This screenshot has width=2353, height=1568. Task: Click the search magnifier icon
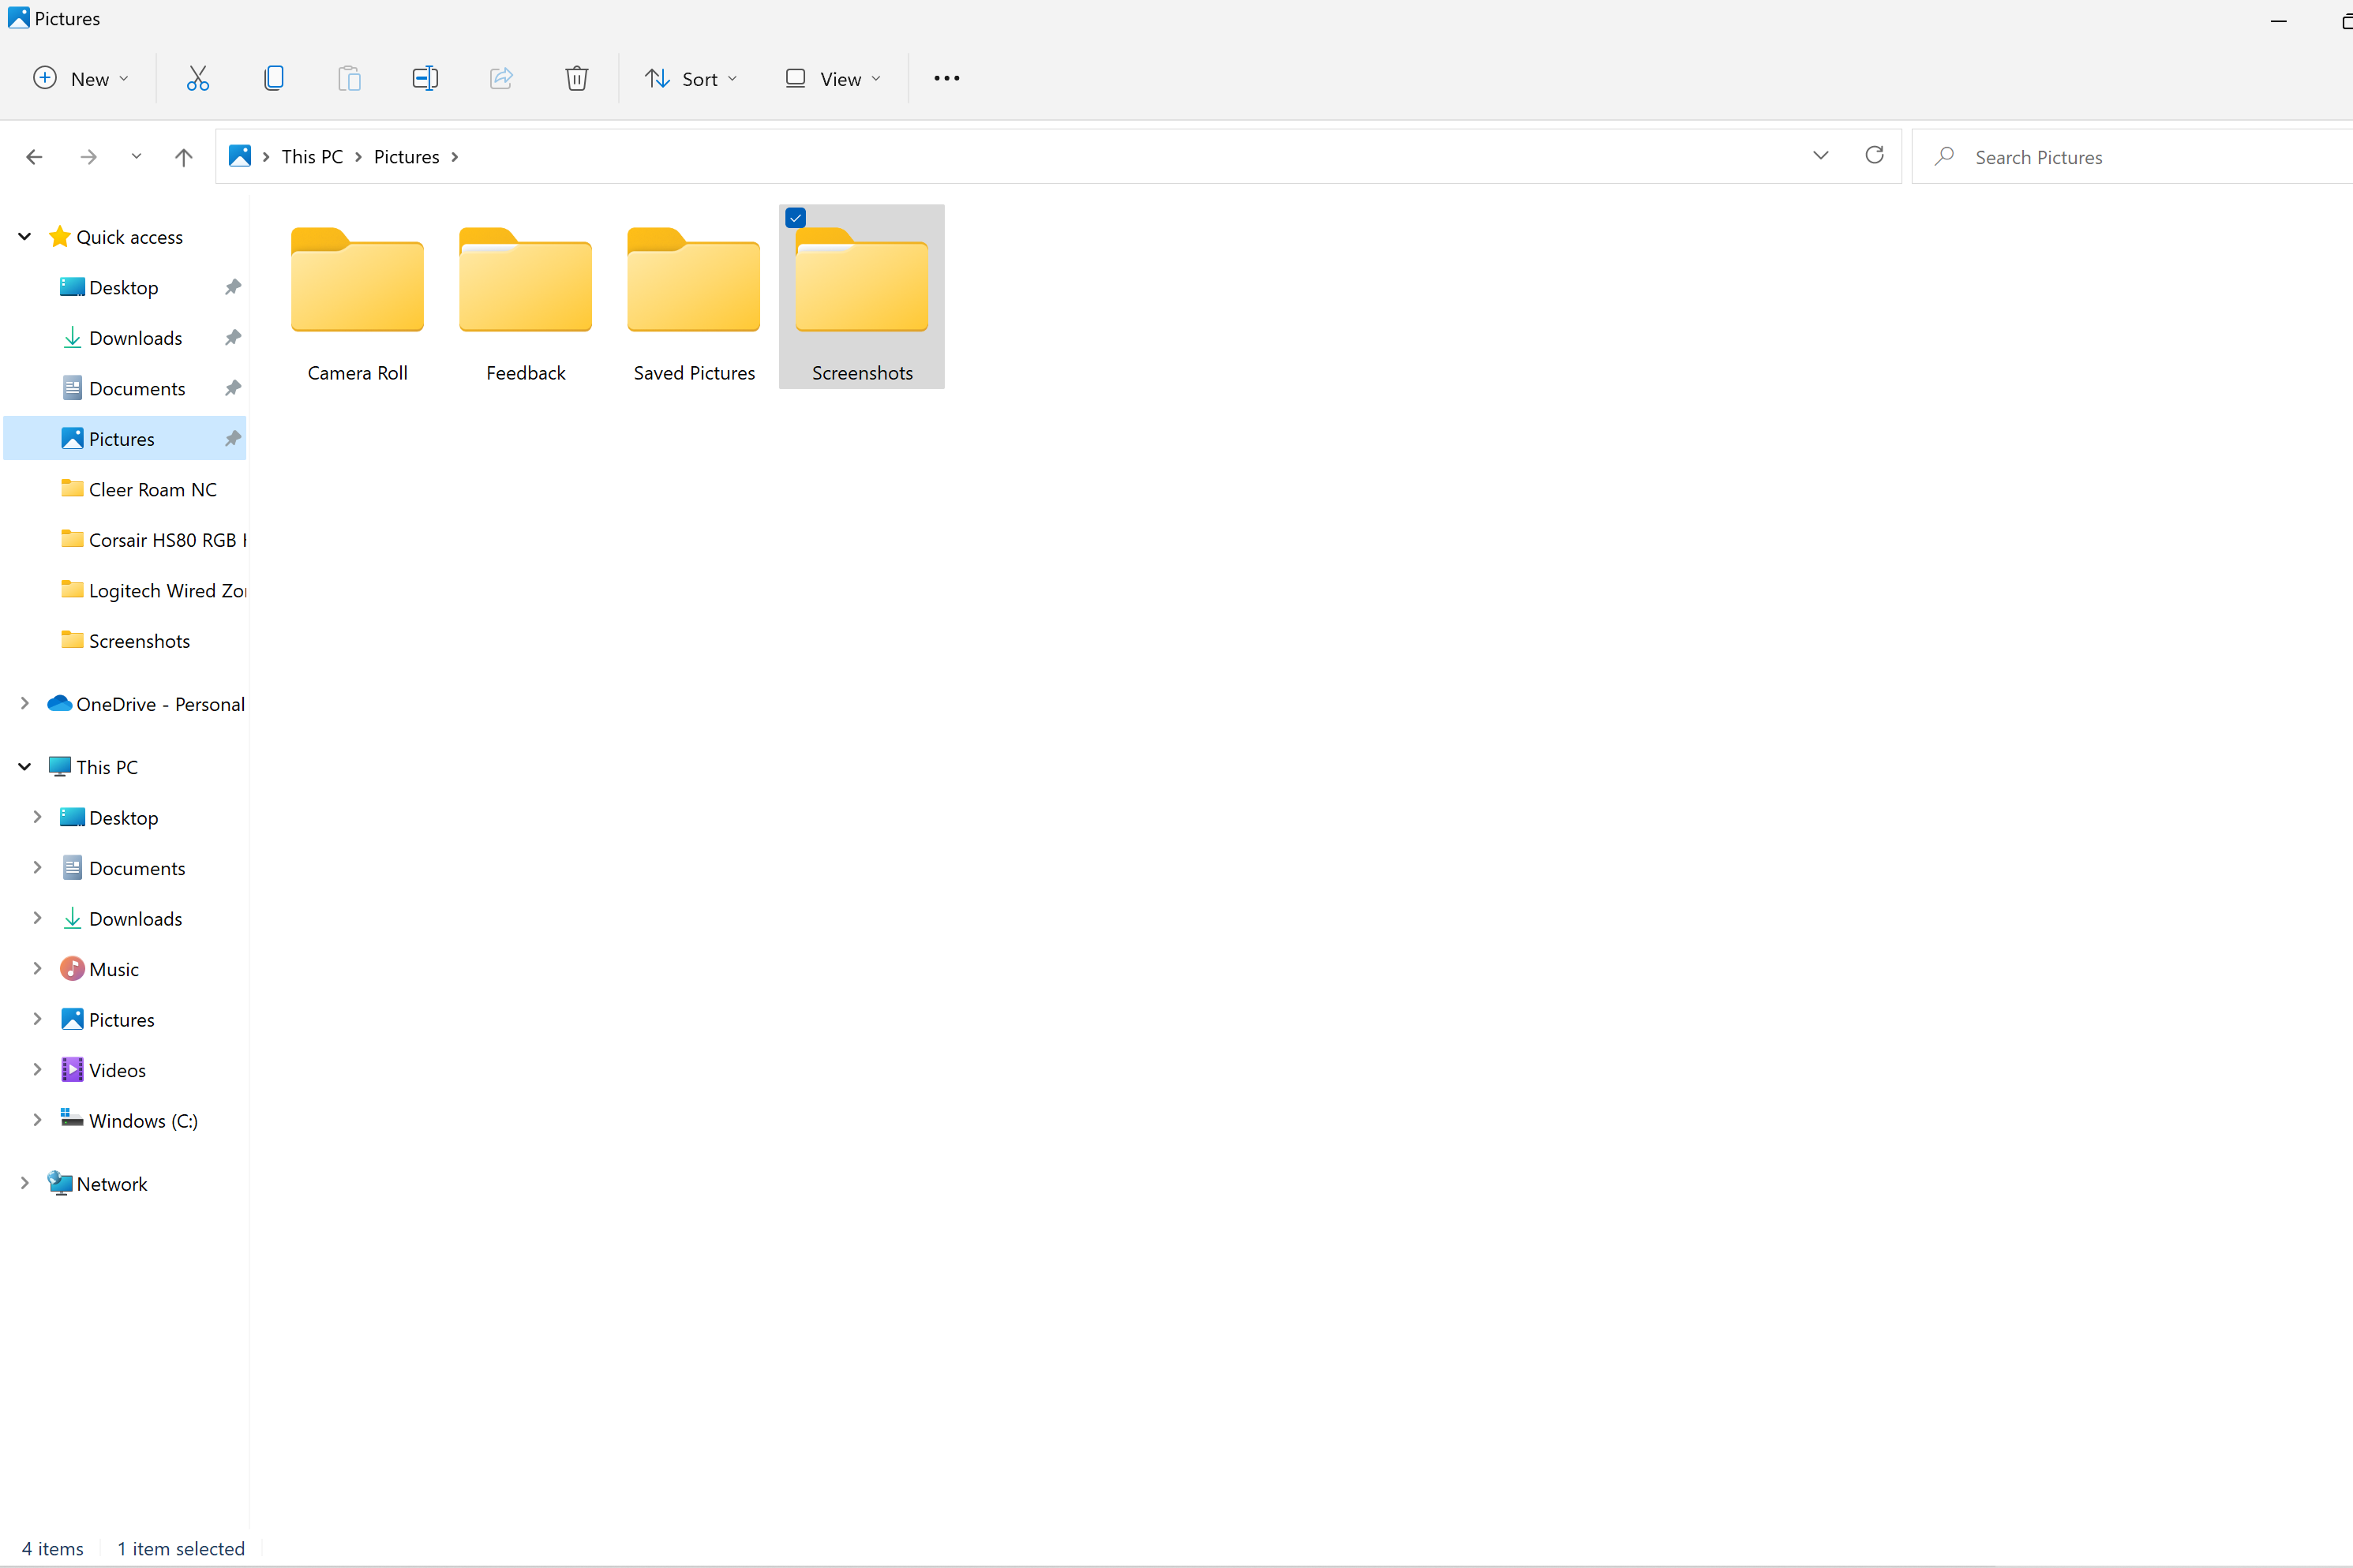1944,156
